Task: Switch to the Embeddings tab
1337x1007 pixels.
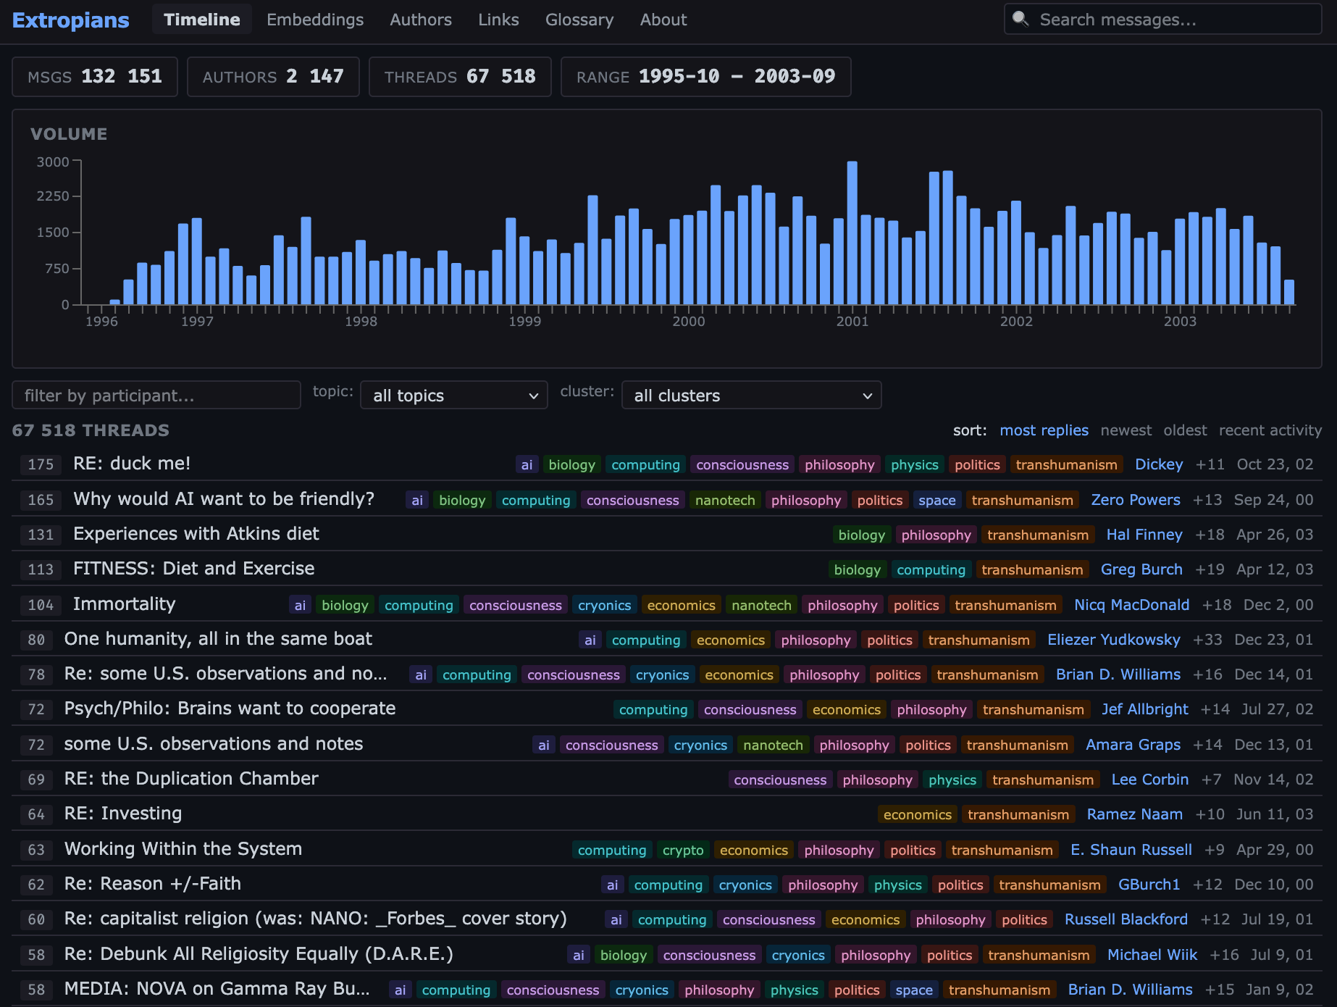Action: coord(315,20)
